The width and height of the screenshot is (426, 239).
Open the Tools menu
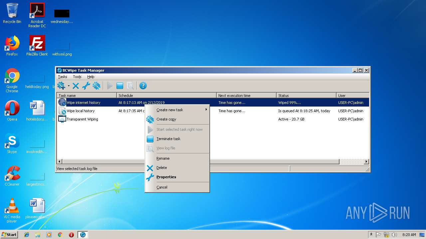click(77, 77)
